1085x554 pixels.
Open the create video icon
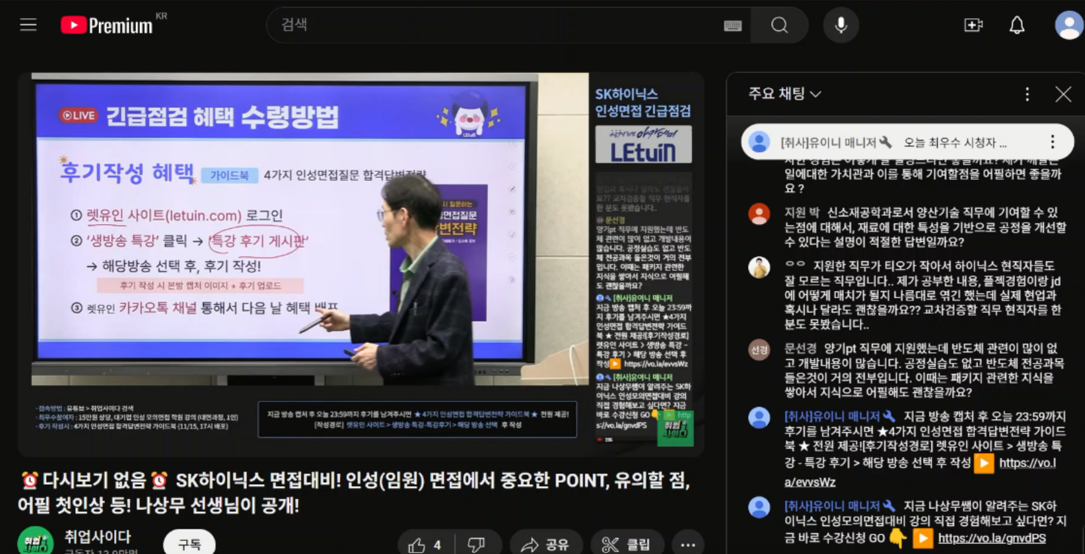(973, 25)
